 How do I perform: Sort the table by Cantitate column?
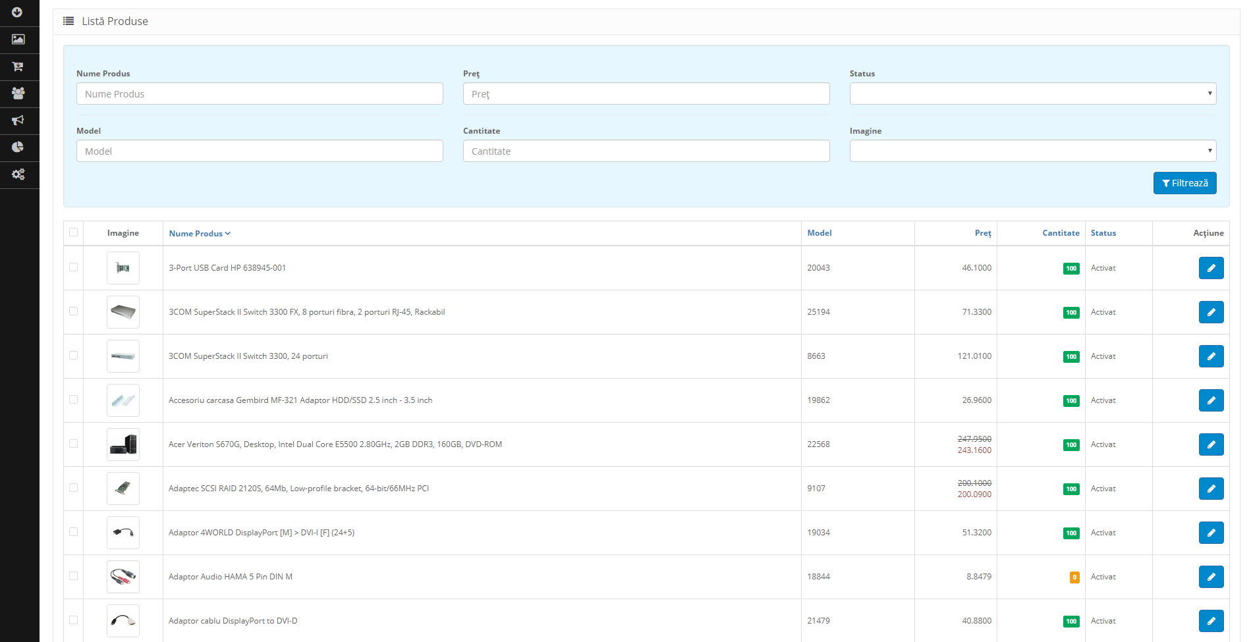[1060, 233]
